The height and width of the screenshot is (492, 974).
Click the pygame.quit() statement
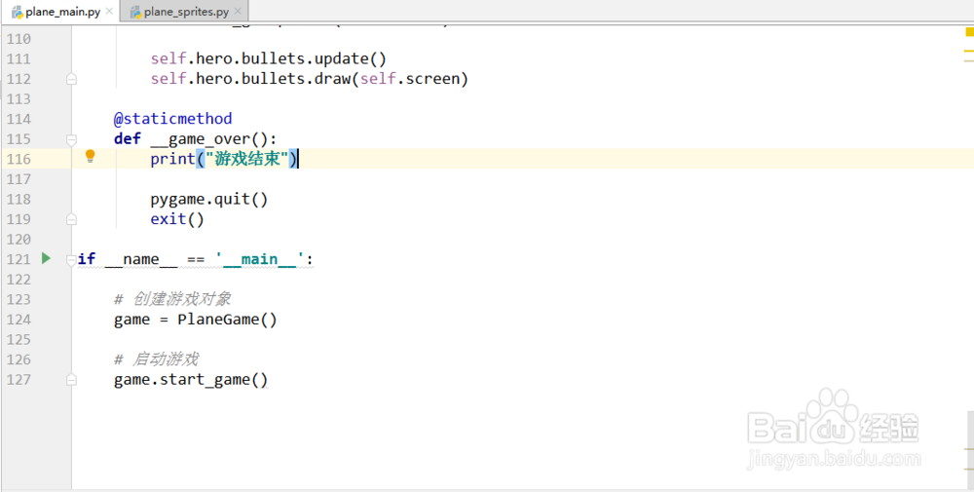(x=208, y=200)
